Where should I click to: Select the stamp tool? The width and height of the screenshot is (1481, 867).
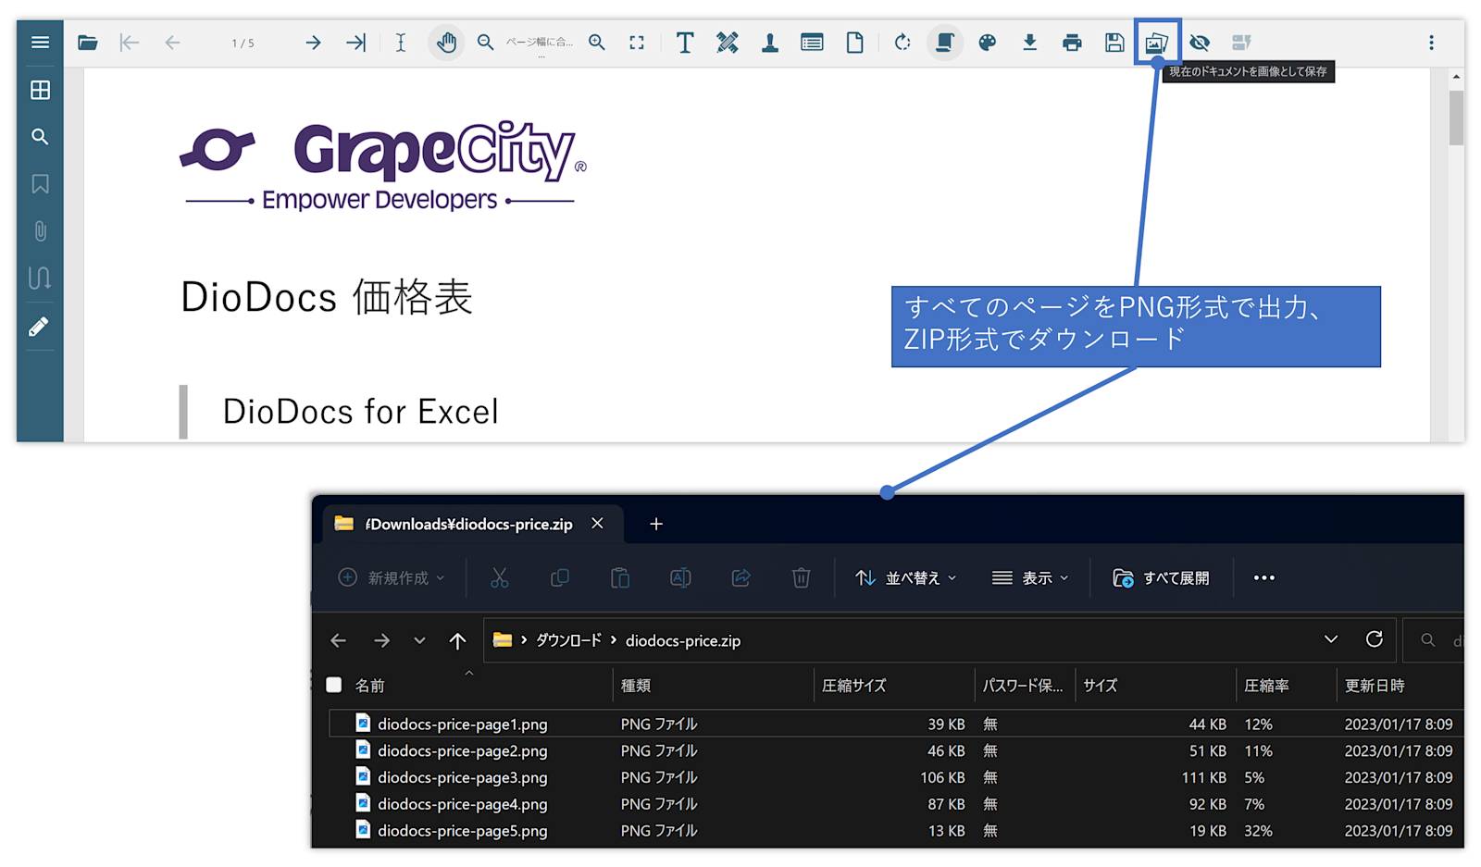click(769, 43)
